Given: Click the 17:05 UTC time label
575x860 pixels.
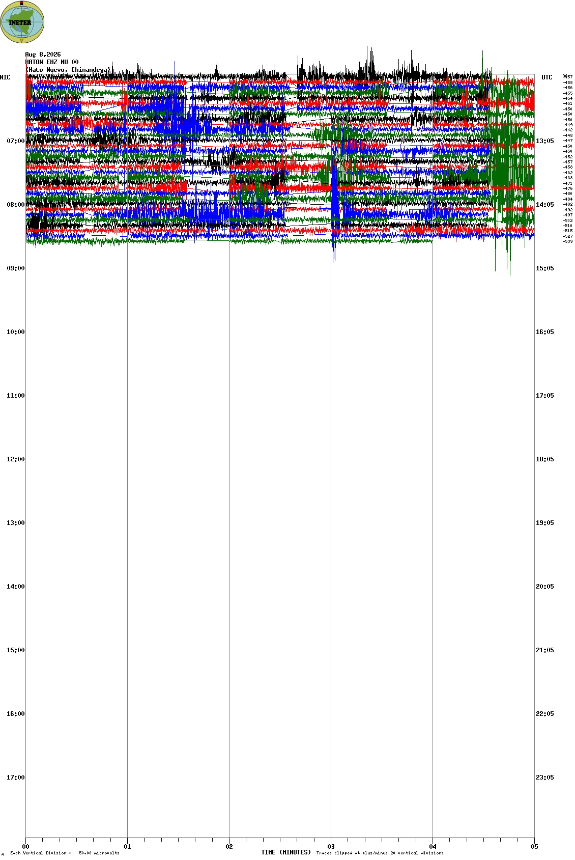Looking at the screenshot, I should 545,396.
